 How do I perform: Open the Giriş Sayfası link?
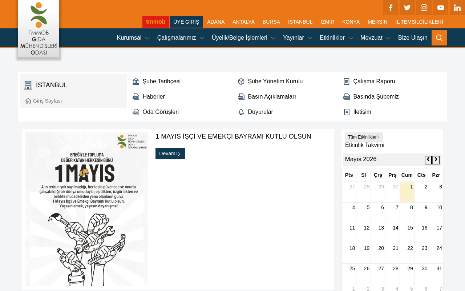(47, 101)
